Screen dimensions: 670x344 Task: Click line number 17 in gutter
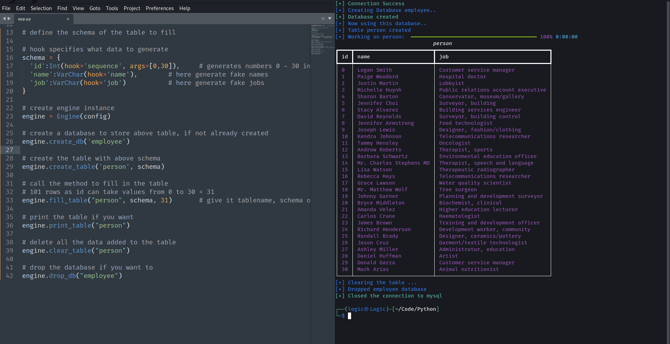[9, 66]
